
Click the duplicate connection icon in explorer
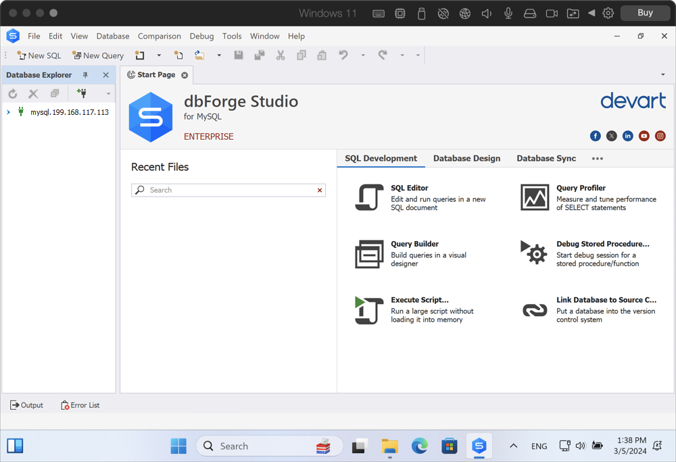click(55, 93)
